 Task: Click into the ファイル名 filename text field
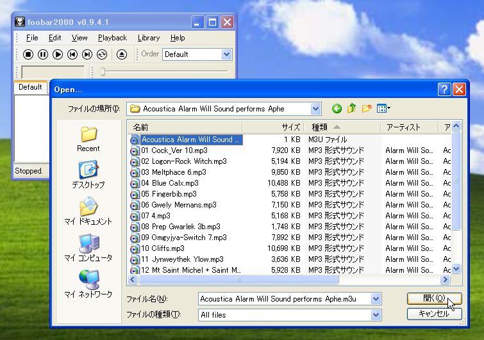(284, 299)
